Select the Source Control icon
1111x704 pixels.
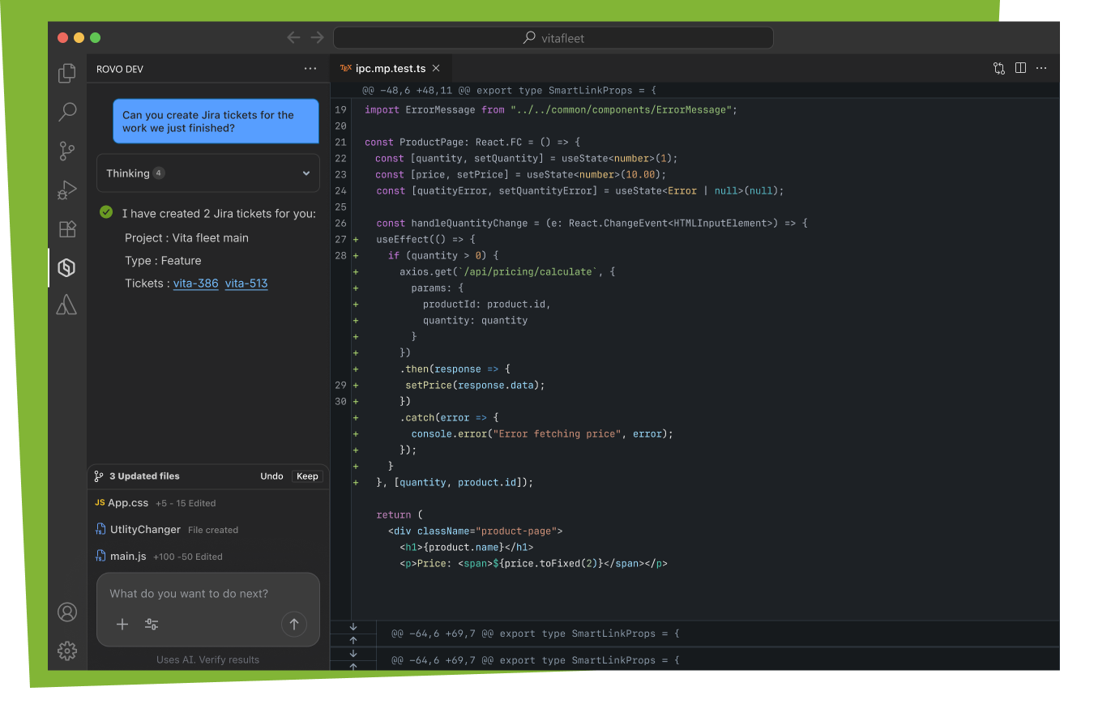(66, 151)
